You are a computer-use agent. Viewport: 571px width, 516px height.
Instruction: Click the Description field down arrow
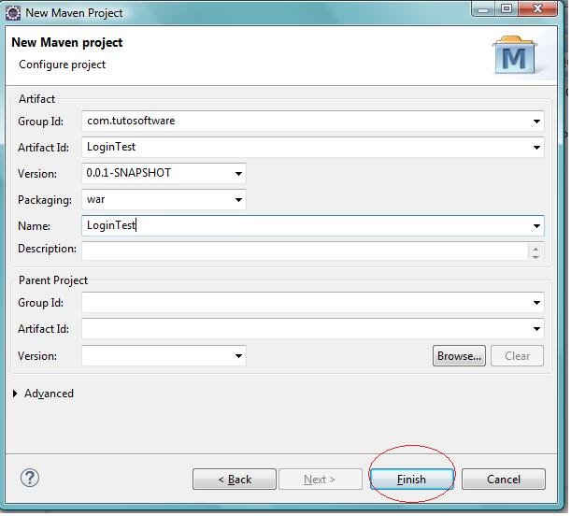pyautogui.click(x=535, y=257)
